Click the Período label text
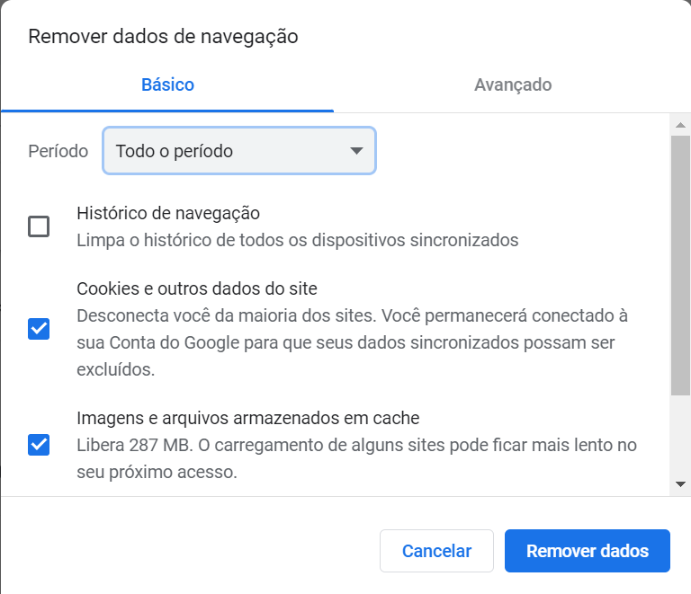The width and height of the screenshot is (691, 594). 58,151
